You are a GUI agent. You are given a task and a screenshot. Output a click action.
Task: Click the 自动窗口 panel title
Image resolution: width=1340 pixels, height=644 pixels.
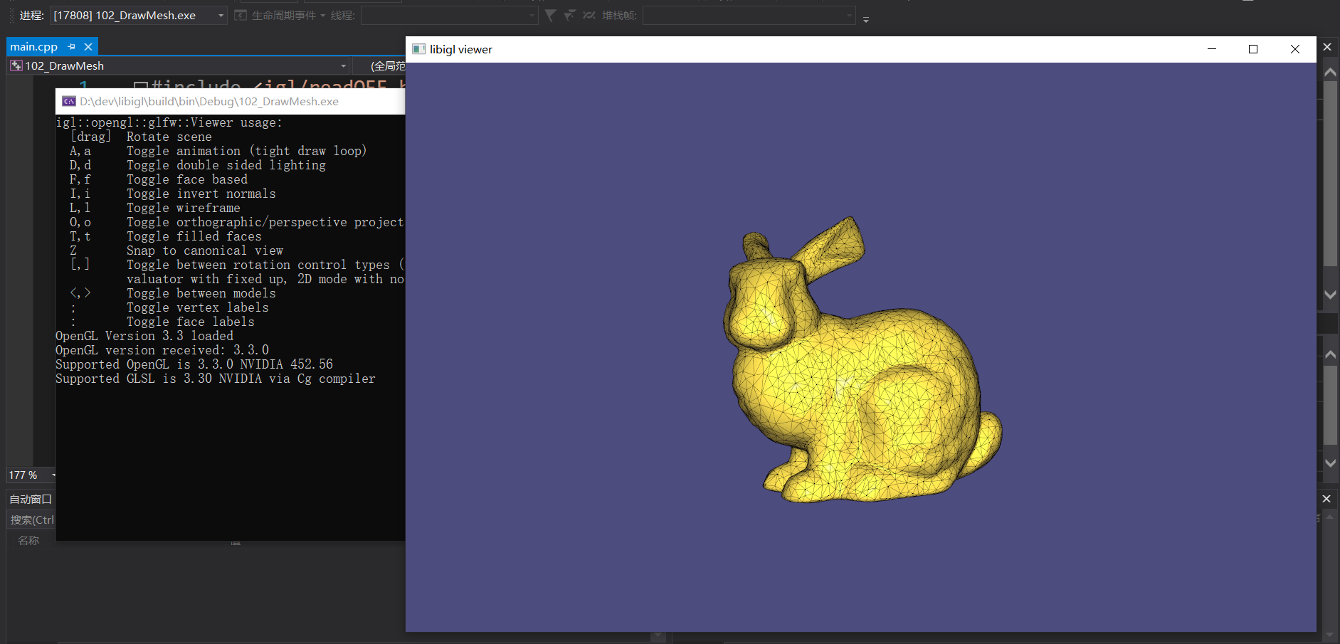pos(31,499)
